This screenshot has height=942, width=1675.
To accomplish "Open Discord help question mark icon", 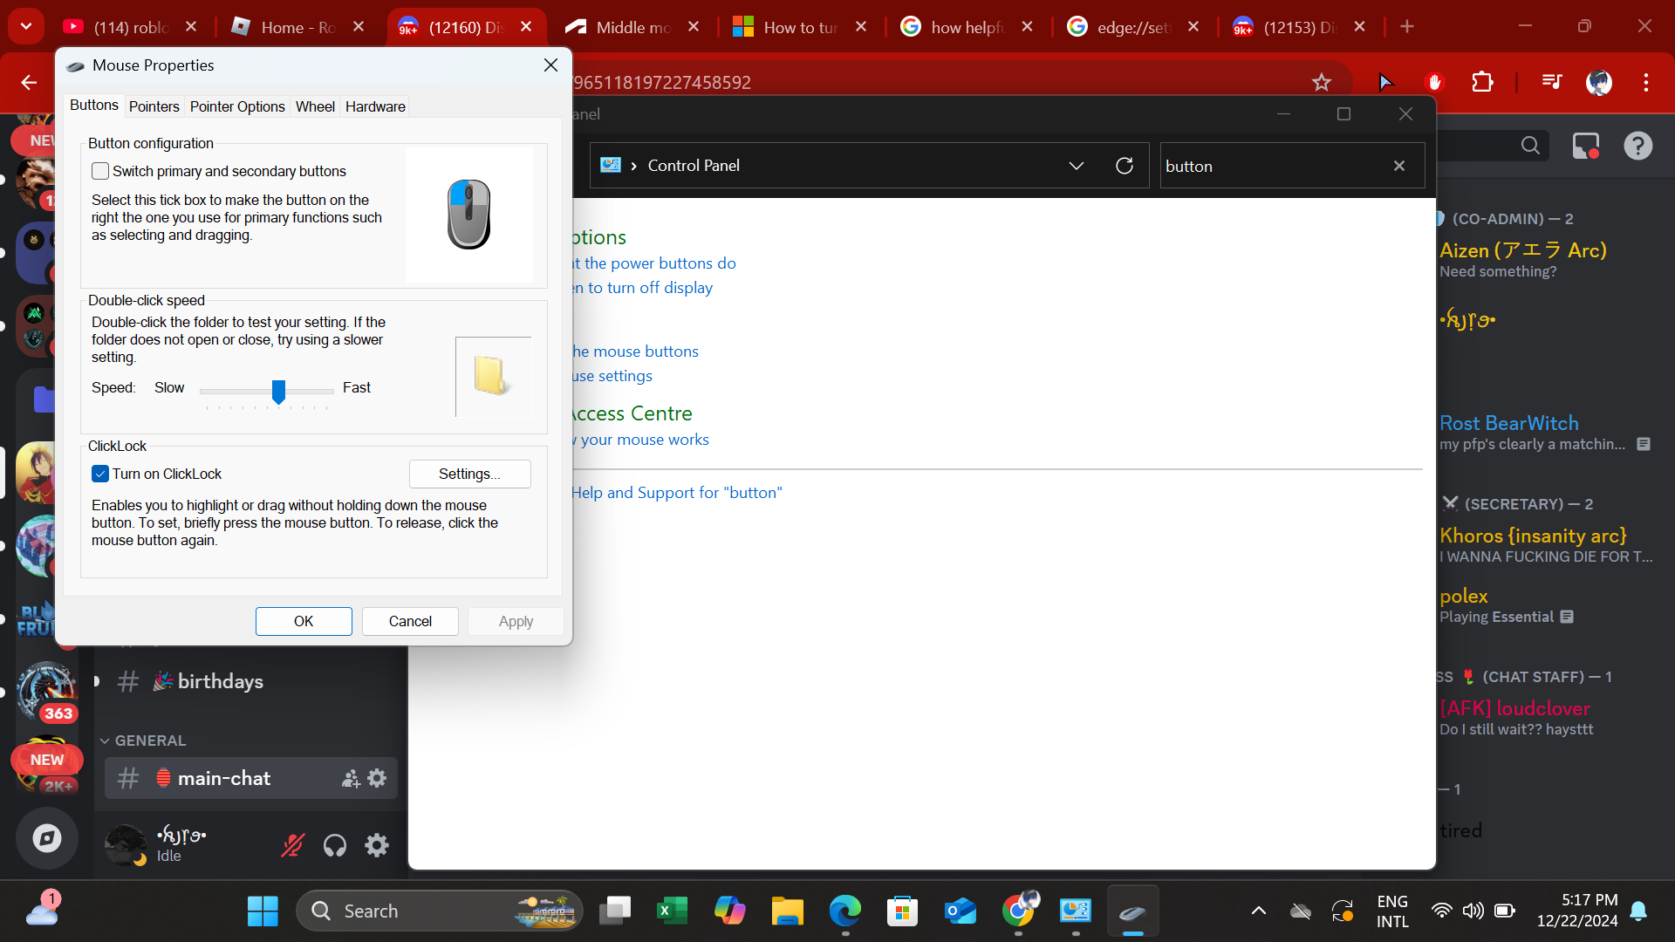I will coord(1637,146).
